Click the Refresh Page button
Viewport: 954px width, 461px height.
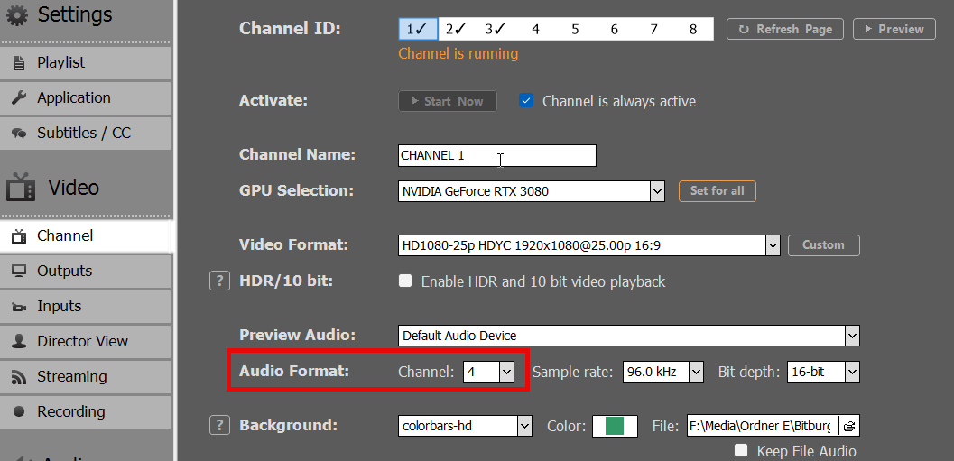pos(785,29)
